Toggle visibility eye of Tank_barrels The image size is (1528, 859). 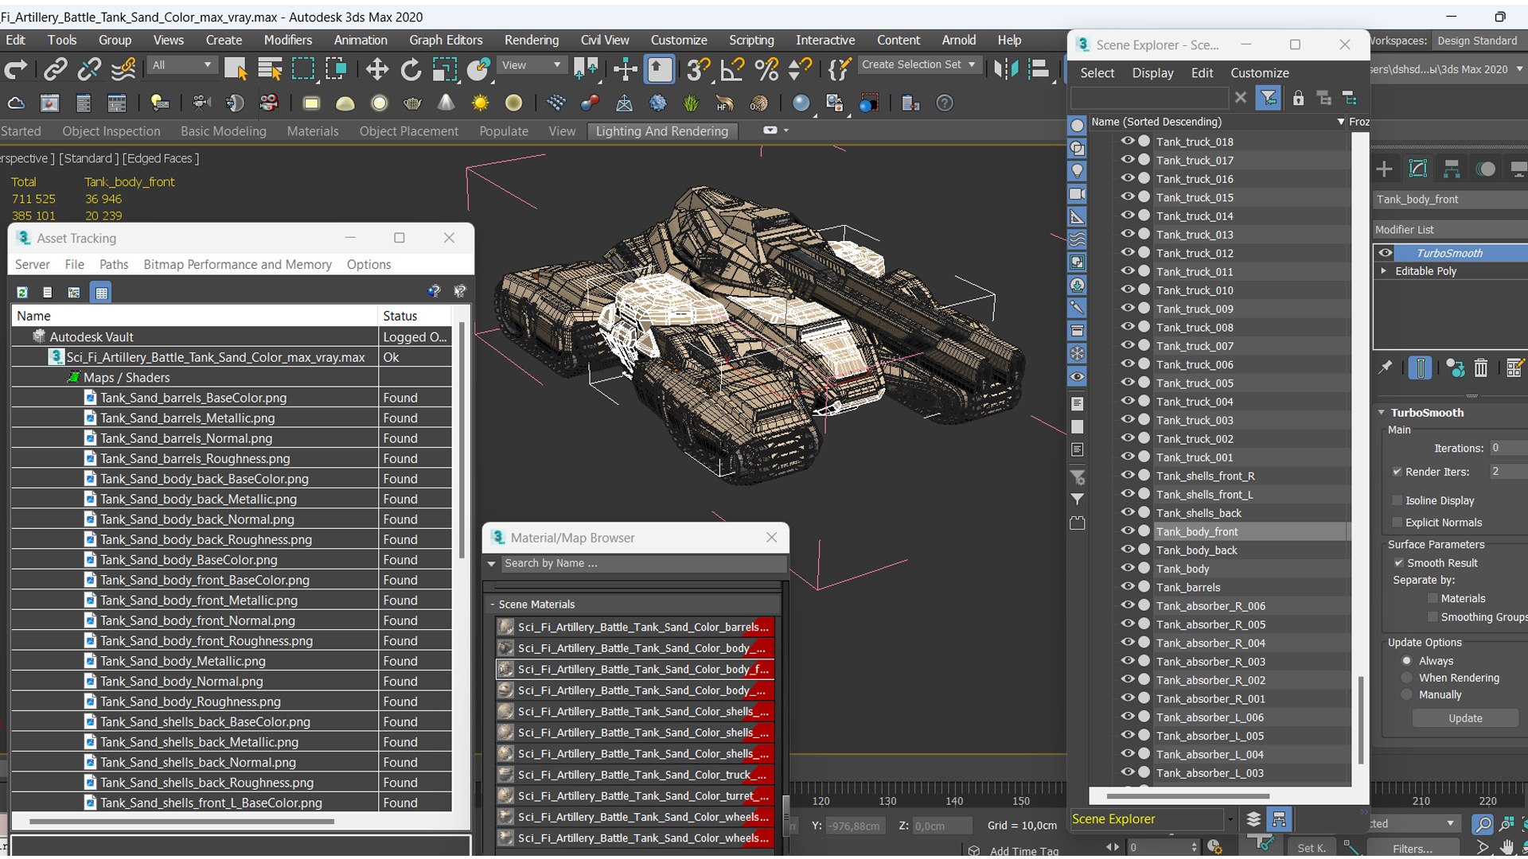click(x=1127, y=586)
